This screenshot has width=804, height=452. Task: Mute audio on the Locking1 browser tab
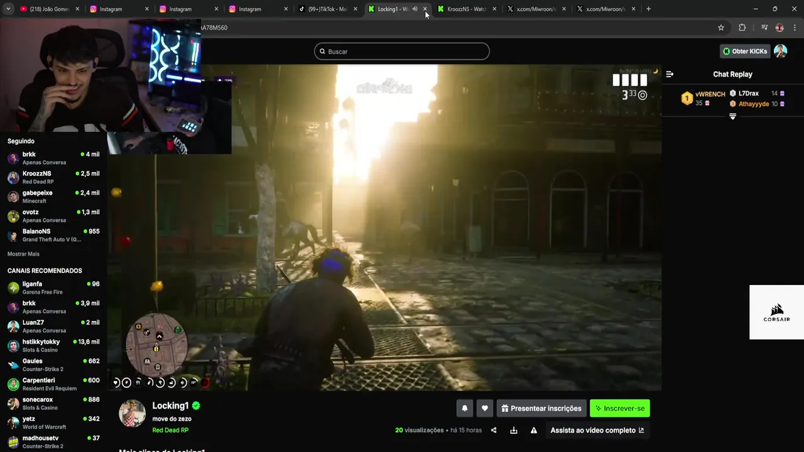(415, 9)
